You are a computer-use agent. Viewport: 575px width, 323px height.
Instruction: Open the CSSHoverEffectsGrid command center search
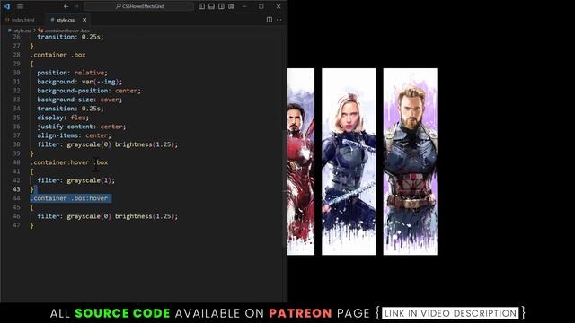[139, 6]
